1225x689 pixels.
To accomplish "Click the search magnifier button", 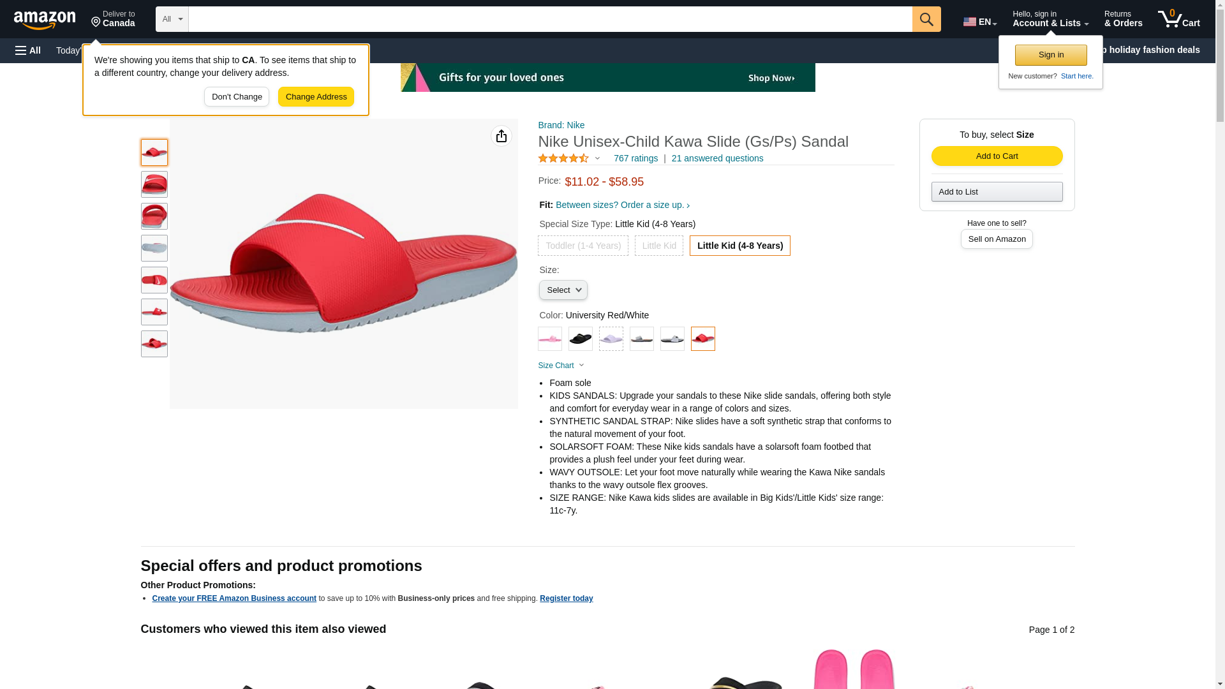I will click(926, 19).
